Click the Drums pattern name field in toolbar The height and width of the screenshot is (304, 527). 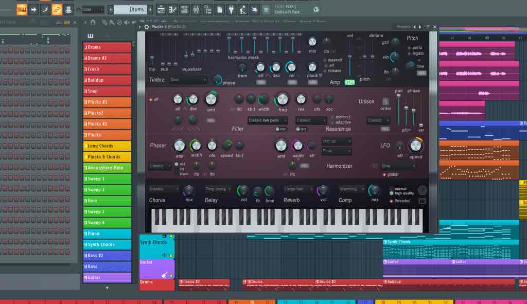(130, 10)
